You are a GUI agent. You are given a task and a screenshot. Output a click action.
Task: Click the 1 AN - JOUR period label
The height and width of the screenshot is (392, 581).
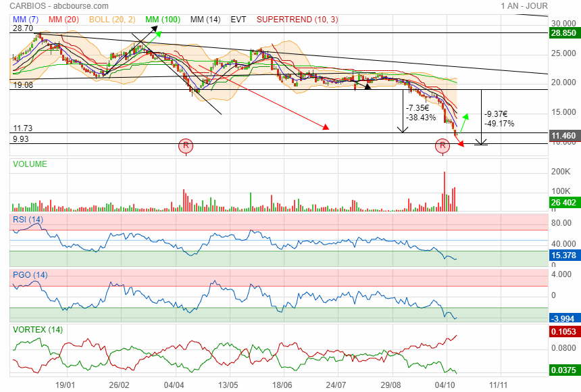[524, 6]
